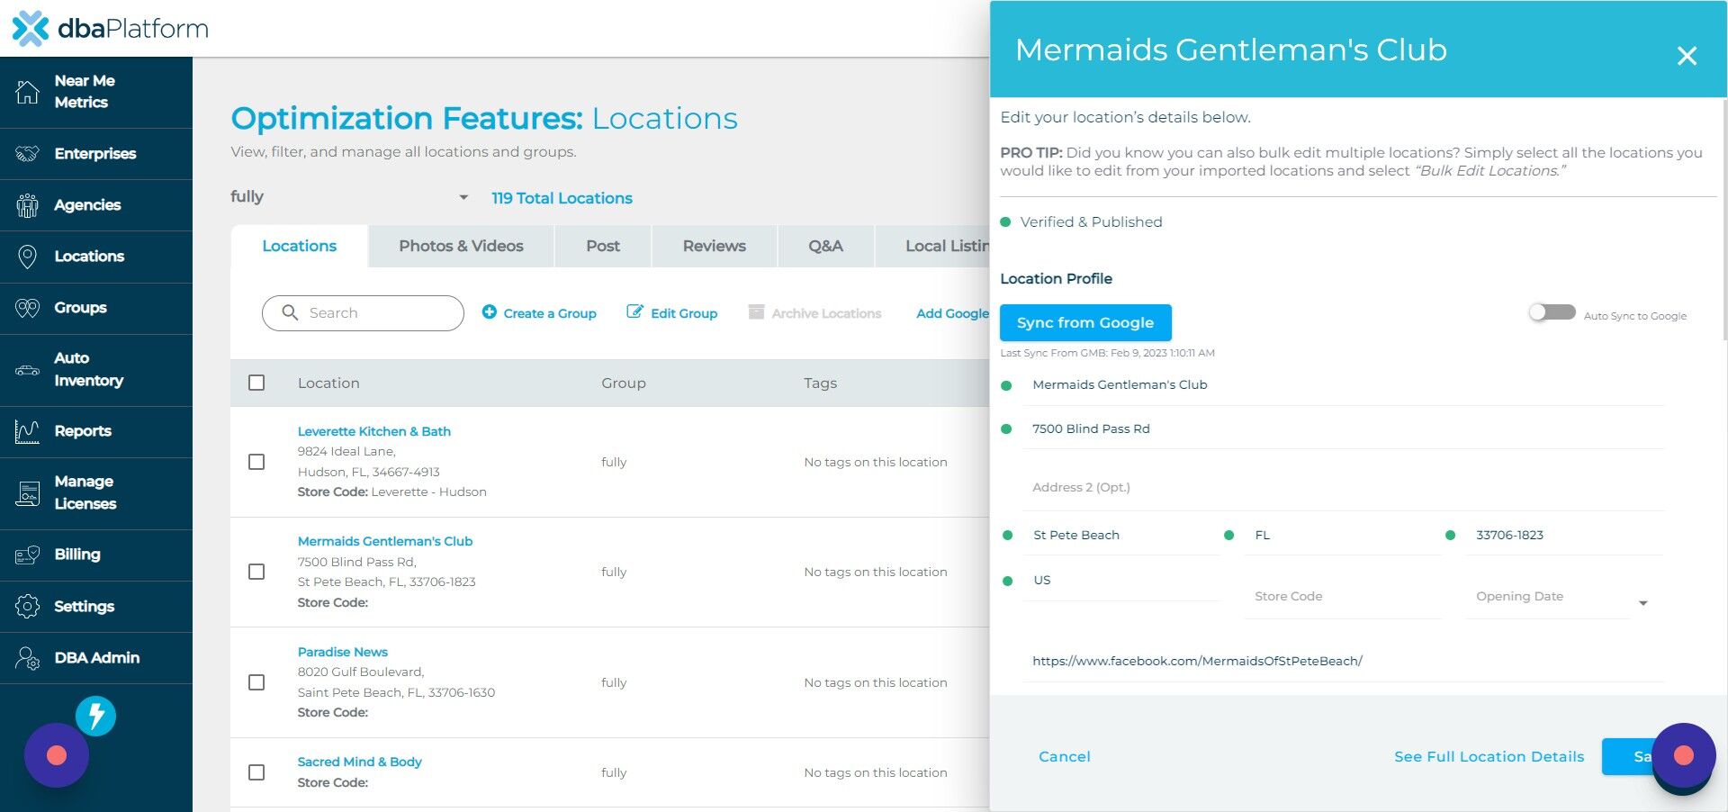
Task: Click Sync from Google button
Action: [1085, 322]
